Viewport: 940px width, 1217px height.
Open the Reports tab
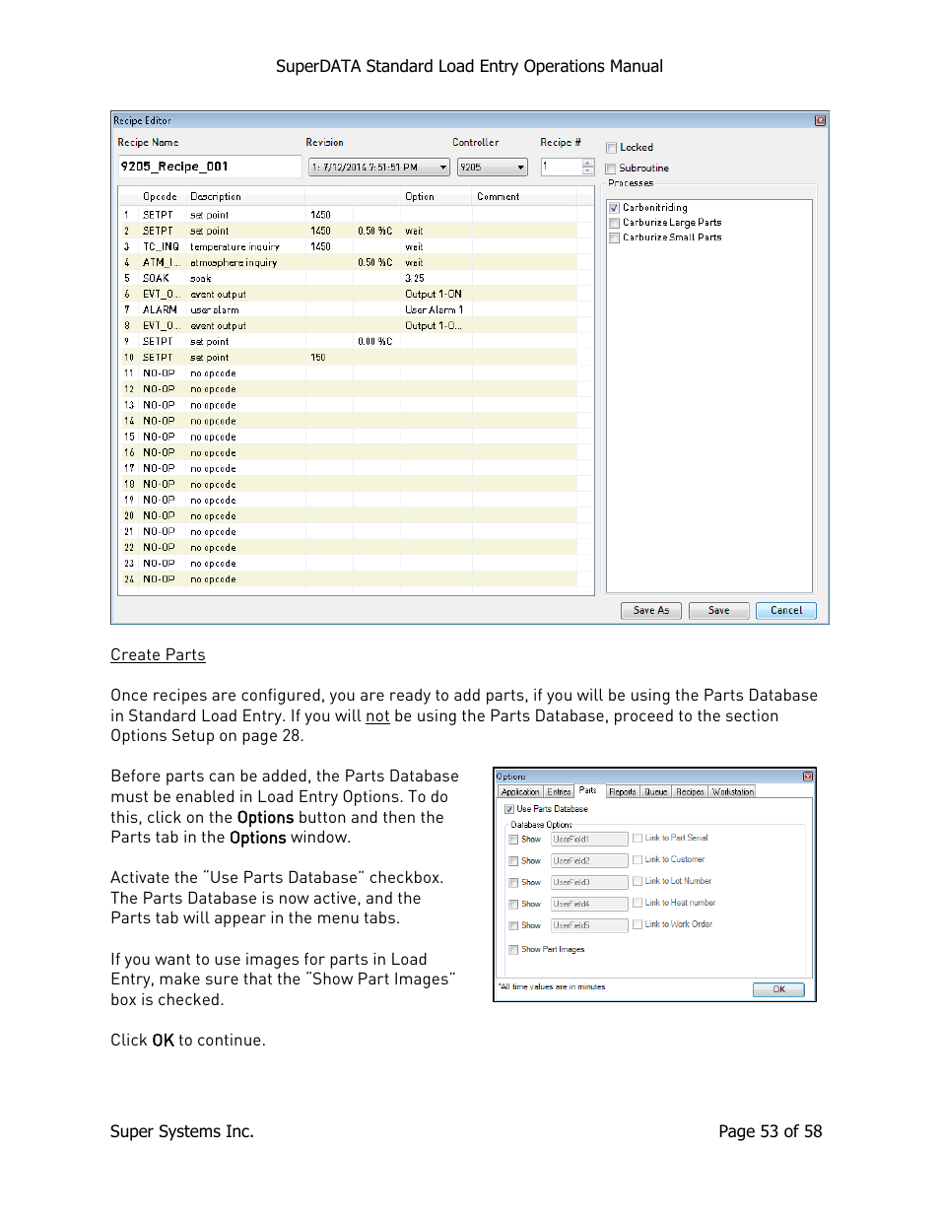[623, 792]
